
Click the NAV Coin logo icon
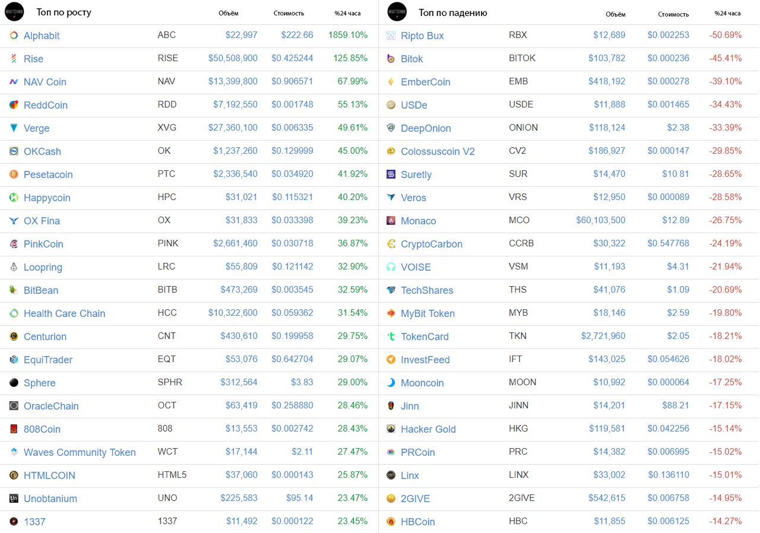click(14, 82)
